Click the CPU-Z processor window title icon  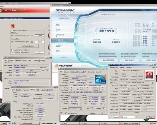[x=59, y=69]
